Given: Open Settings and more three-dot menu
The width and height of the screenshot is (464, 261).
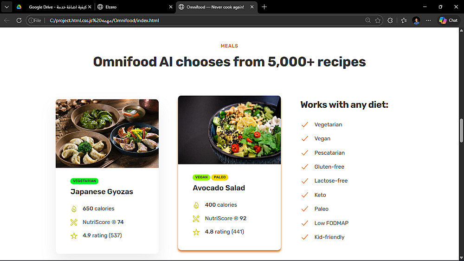Looking at the screenshot, I should click(428, 20).
